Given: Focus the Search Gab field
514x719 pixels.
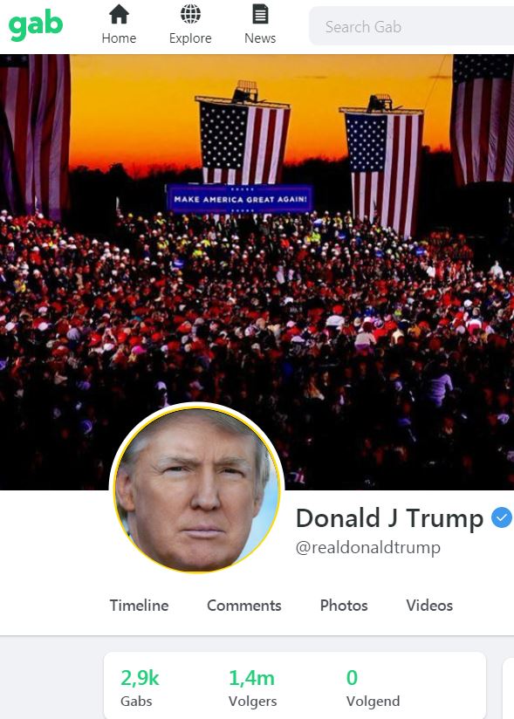Looking at the screenshot, I should tap(412, 26).
